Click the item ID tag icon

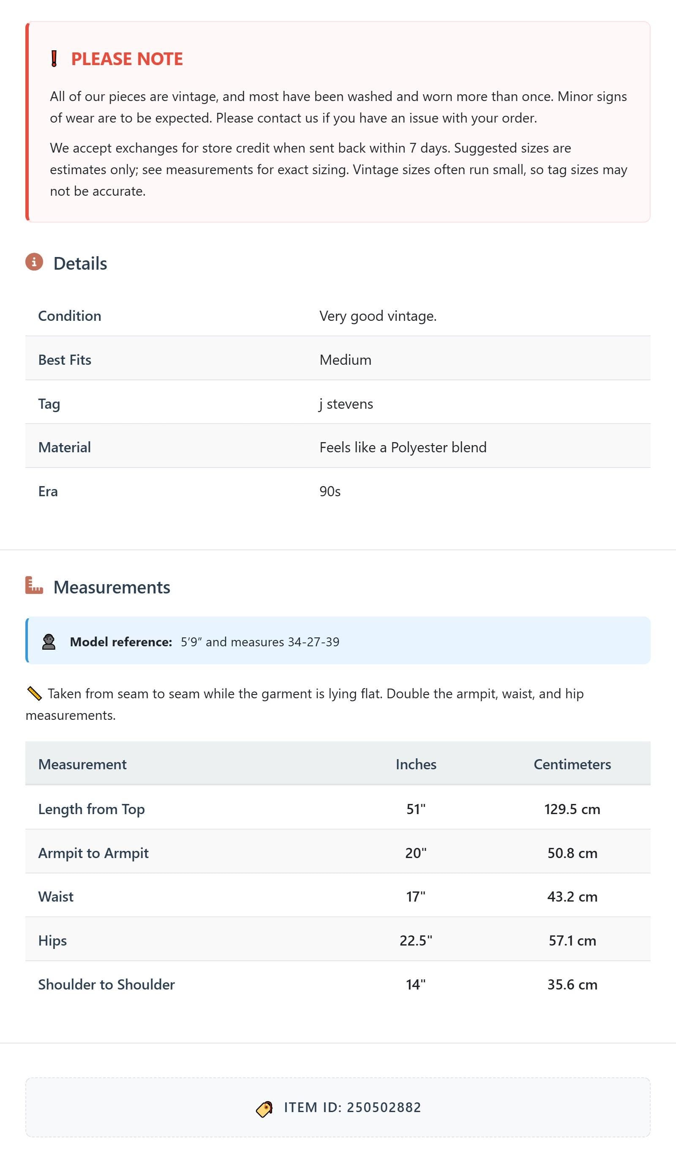(x=264, y=1109)
